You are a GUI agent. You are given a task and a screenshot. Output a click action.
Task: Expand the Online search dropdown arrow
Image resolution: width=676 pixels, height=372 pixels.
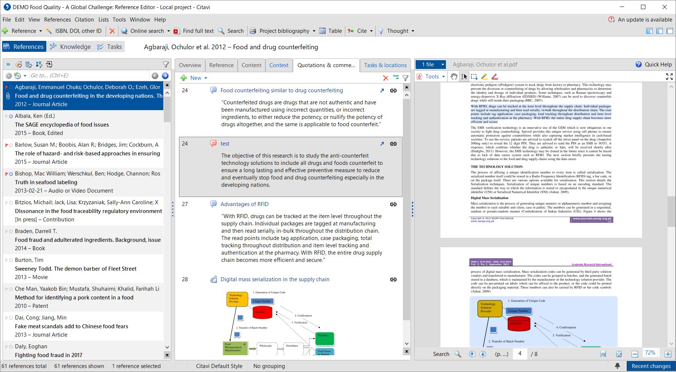[x=168, y=31]
